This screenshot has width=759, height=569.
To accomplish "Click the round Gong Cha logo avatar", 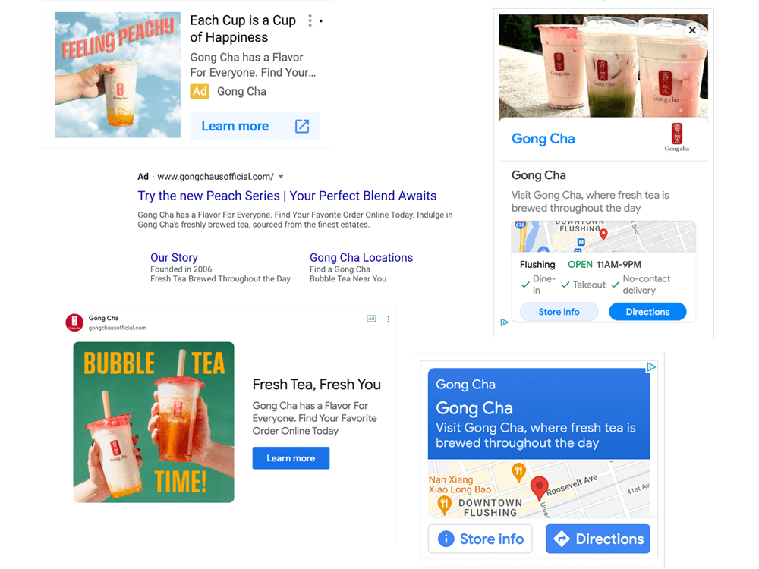I will [x=74, y=322].
